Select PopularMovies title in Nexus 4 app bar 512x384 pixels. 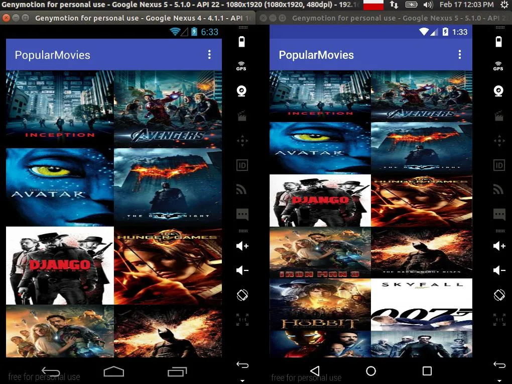point(52,55)
